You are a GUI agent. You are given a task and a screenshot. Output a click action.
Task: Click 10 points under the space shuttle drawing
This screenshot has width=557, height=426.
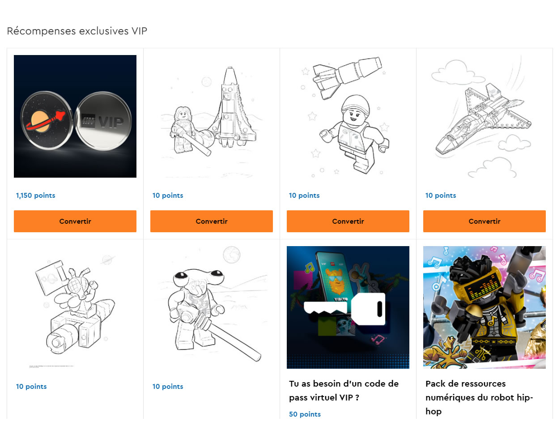click(441, 196)
